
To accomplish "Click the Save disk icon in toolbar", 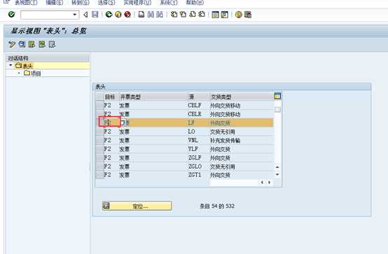I will 95,15.
